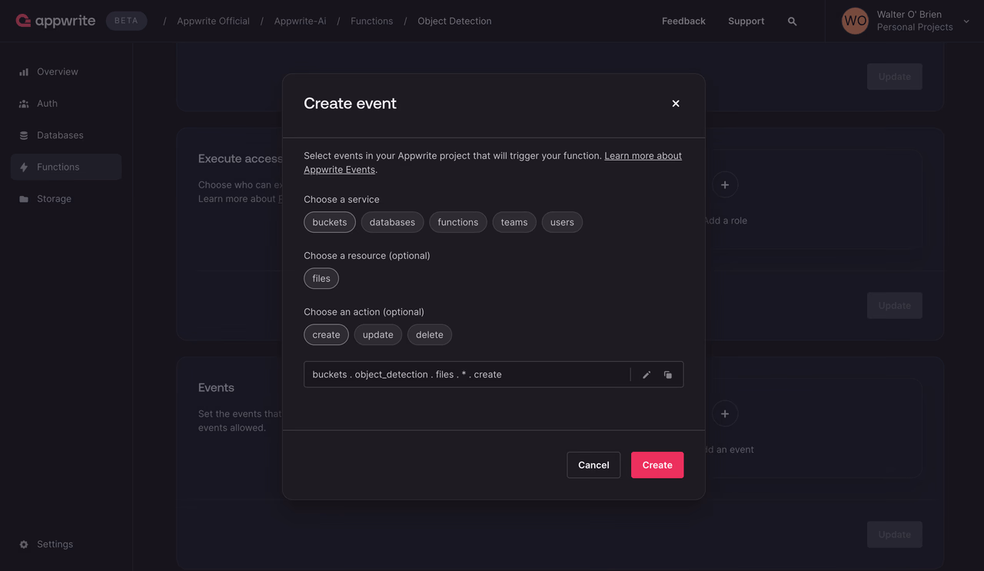This screenshot has width=984, height=571.
Task: Choose the delete action chip
Action: point(430,334)
